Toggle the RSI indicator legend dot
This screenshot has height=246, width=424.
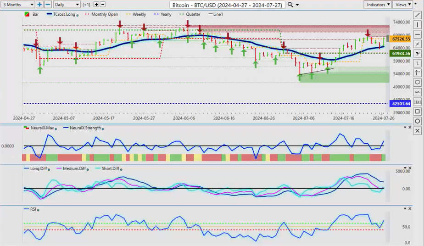(x=38, y=210)
